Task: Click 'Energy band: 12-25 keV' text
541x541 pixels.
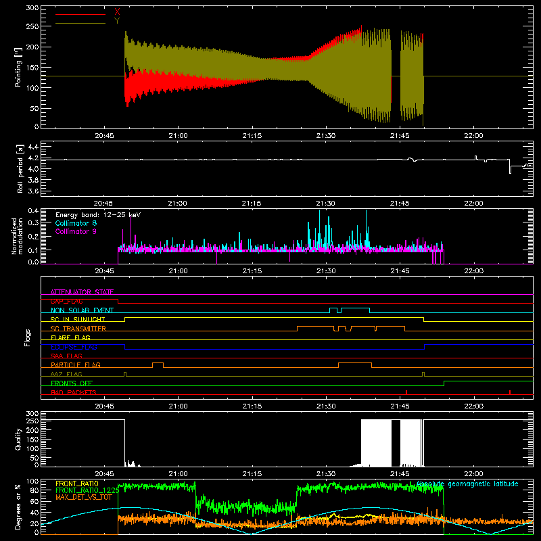Action: click(x=98, y=215)
